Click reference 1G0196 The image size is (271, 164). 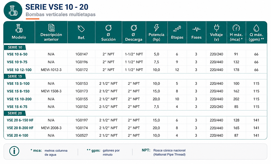(82, 62)
